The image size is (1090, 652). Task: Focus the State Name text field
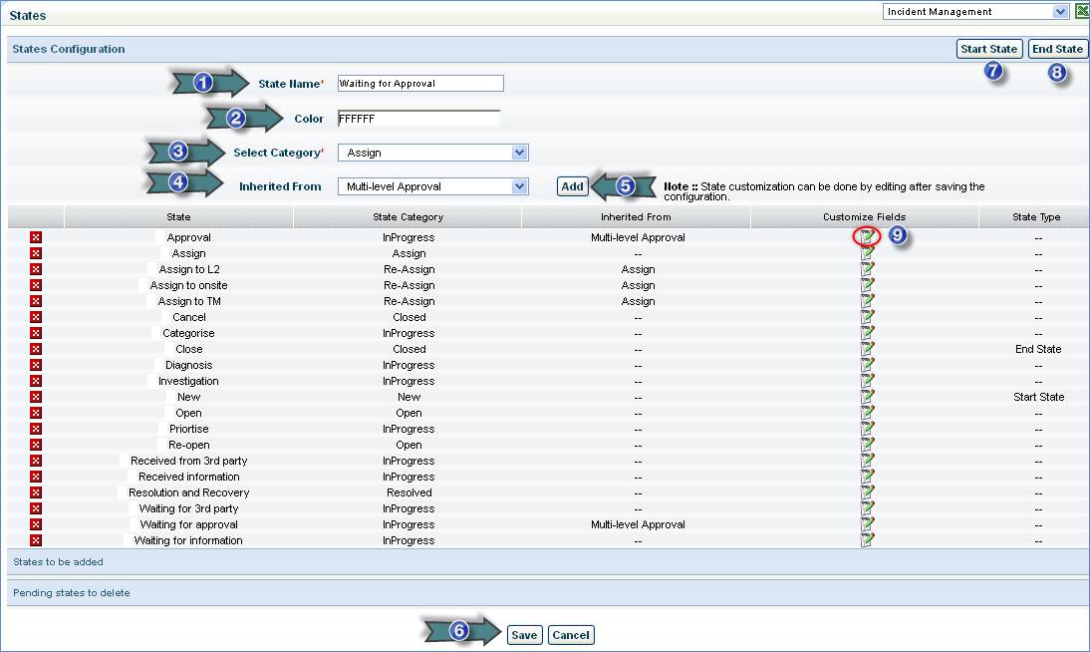tap(420, 84)
